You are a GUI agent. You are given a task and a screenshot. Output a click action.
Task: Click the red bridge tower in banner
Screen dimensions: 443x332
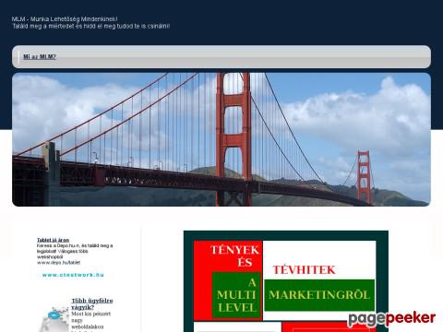pos(233,139)
